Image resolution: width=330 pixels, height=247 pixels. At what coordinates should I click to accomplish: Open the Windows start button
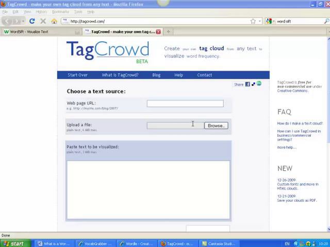(15, 243)
